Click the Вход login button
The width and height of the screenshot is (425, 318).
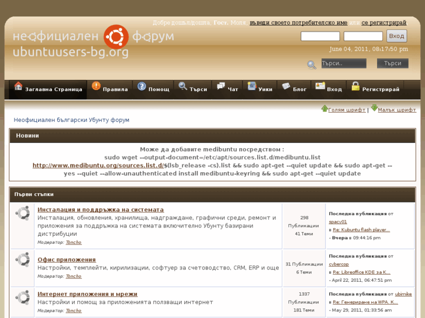(396, 36)
